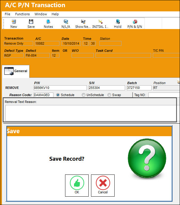Viewport: 180px width, 205px height.
Task: Click the Defect Type field INSP
Action: coord(14,55)
